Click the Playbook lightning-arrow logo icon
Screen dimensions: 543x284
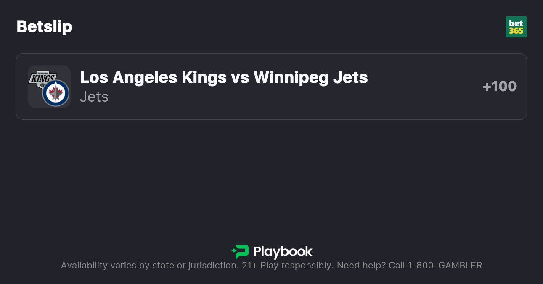240,252
